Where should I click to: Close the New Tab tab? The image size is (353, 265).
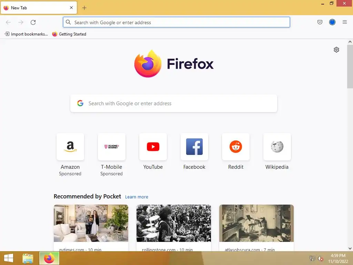[71, 8]
